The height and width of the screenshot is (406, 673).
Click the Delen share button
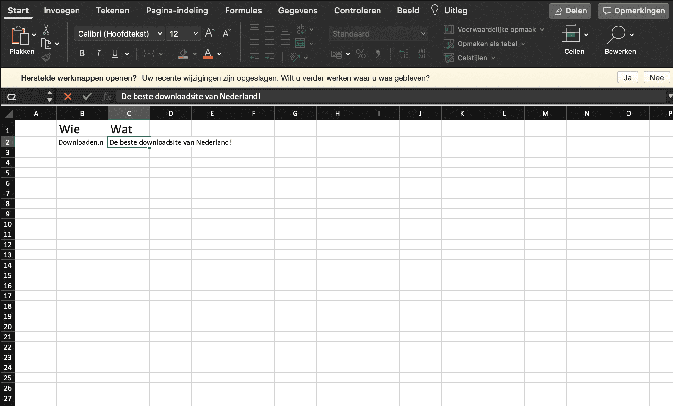pyautogui.click(x=570, y=11)
